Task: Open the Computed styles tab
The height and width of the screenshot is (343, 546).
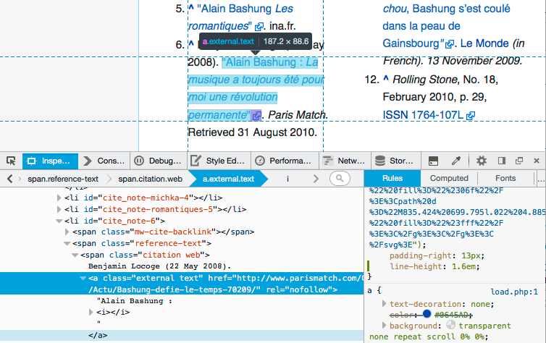Action: pyautogui.click(x=449, y=178)
